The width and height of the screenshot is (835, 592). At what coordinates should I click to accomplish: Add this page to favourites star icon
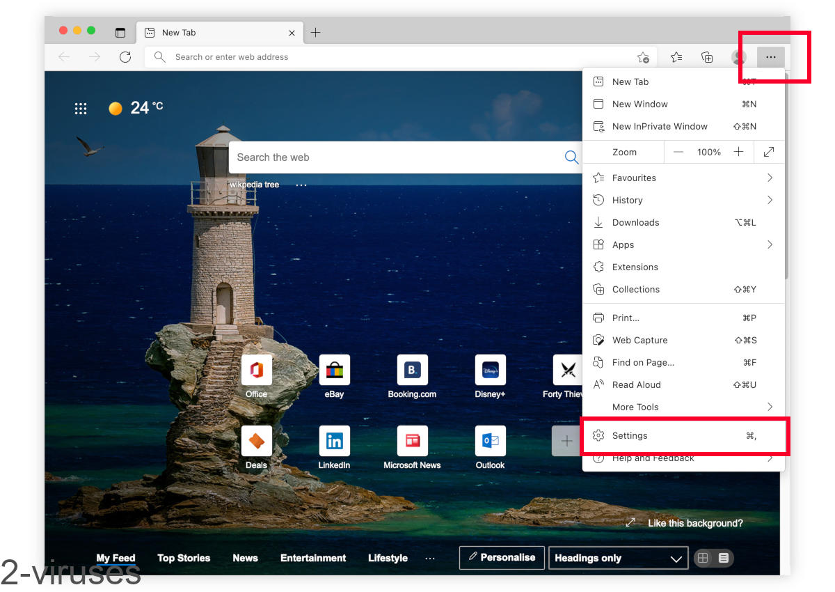click(x=643, y=57)
